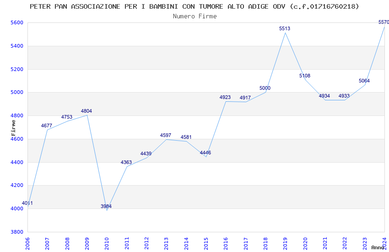Select data label 4934

pyautogui.click(x=324, y=96)
